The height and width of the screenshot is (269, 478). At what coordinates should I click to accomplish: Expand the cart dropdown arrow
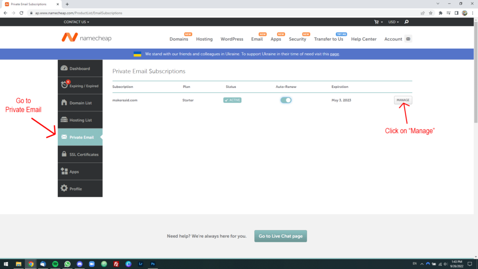pos(382,22)
